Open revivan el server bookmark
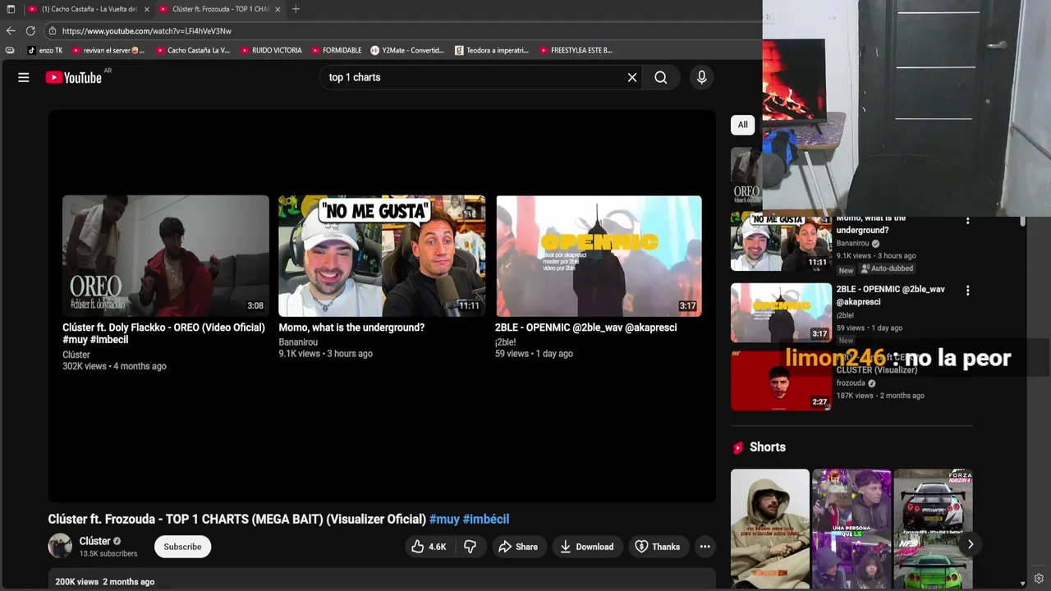The width and height of the screenshot is (1051, 591). 108,50
